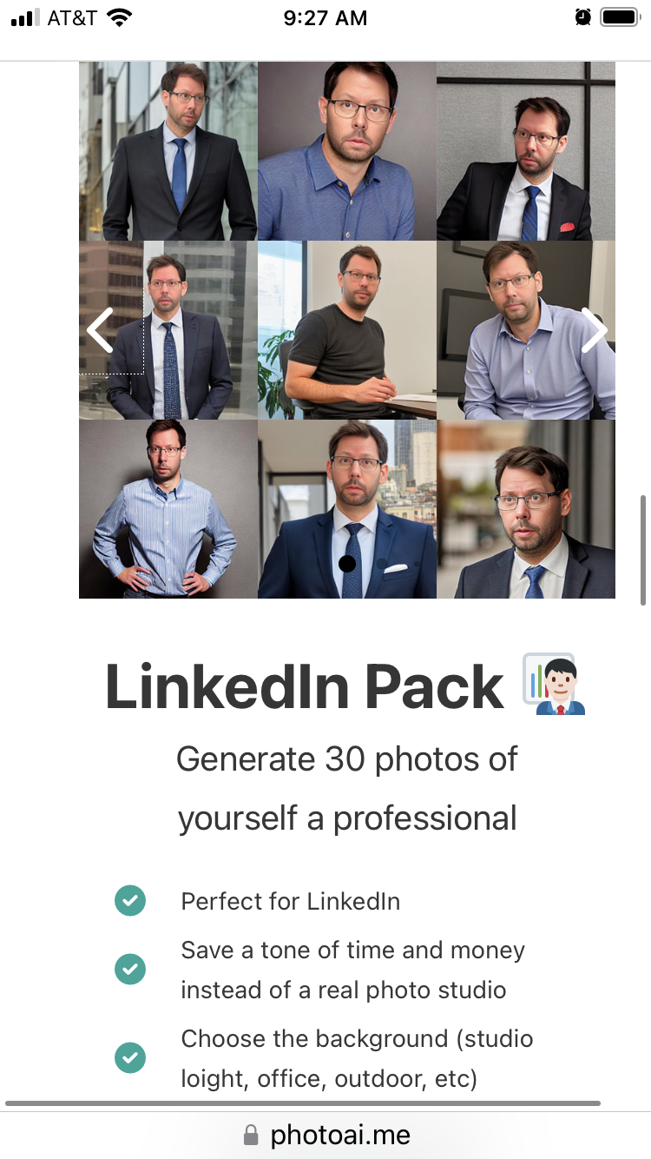Screen dimensions: 651x1159
Task: Tap the alarm clock status icon
Action: click(x=583, y=17)
